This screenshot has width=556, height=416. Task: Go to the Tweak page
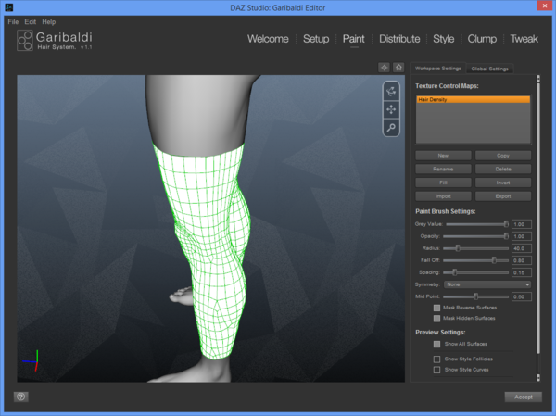point(524,39)
